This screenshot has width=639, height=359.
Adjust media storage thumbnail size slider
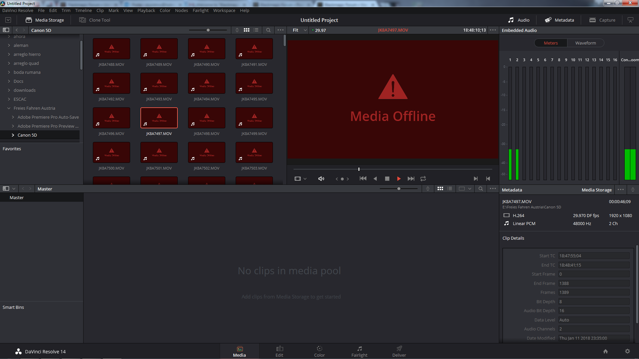[x=208, y=30]
